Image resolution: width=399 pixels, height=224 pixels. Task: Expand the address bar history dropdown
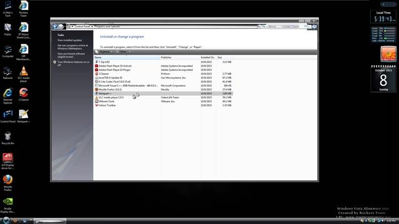pos(259,26)
